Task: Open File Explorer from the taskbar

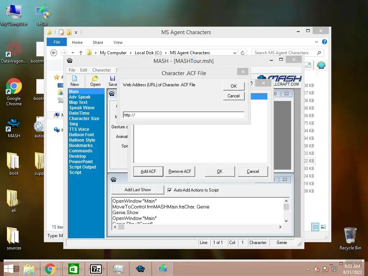Action: [x=29, y=269]
